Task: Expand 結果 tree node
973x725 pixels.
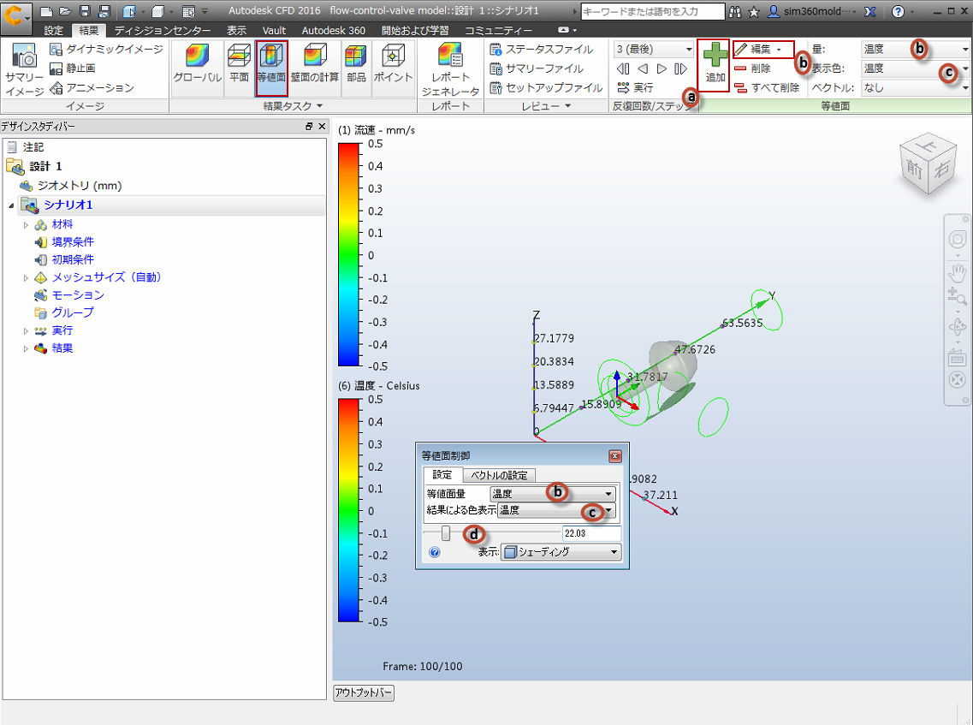Action: (x=26, y=349)
